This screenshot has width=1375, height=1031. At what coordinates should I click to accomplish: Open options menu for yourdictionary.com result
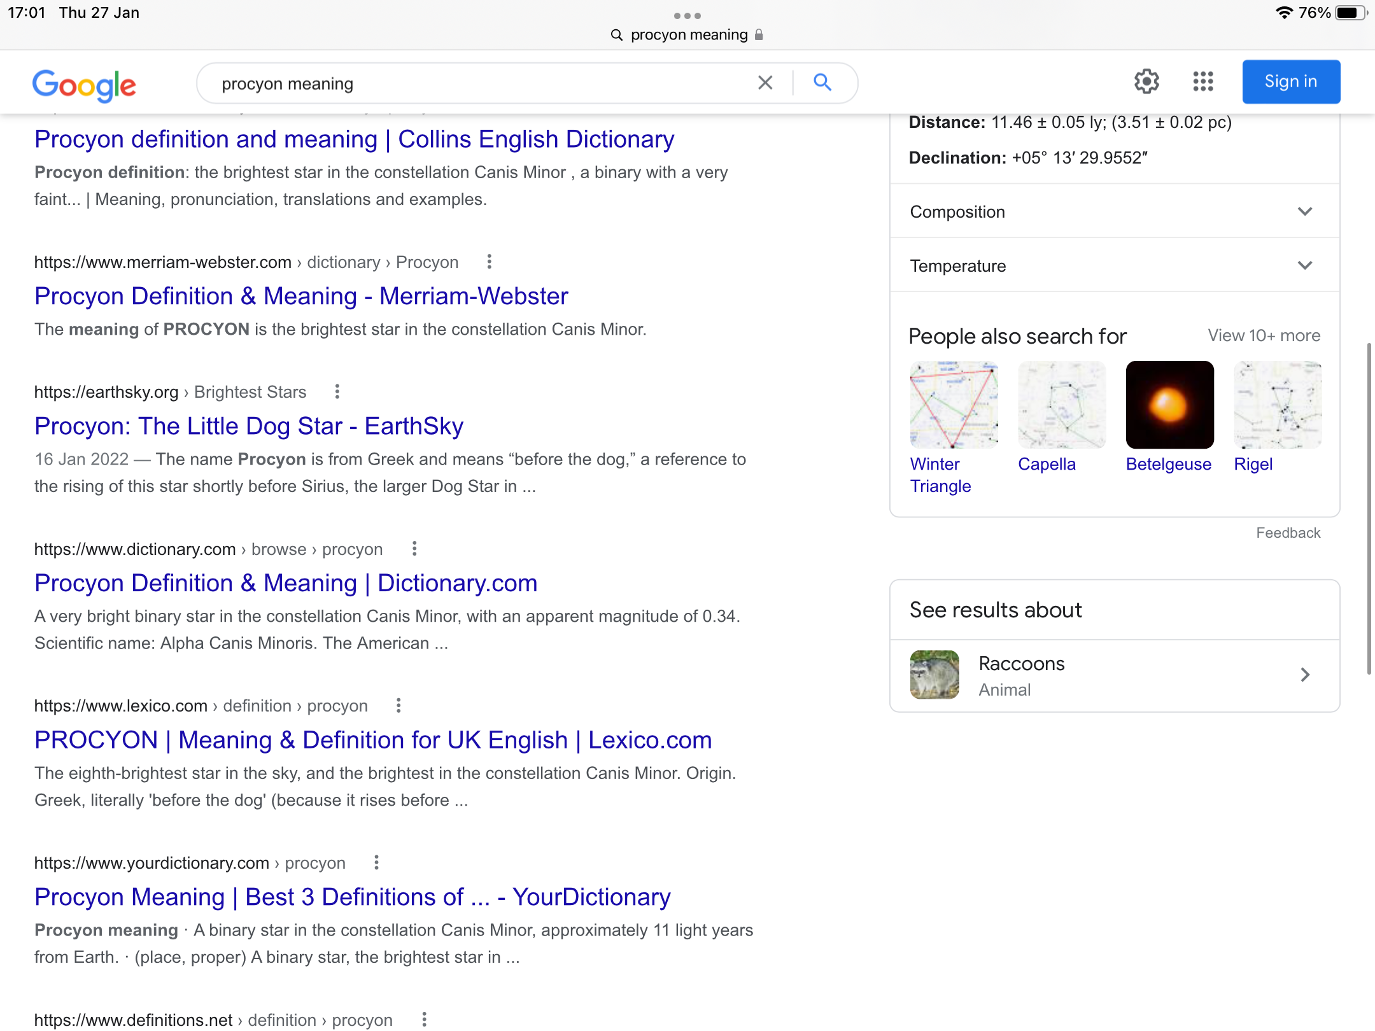[377, 862]
